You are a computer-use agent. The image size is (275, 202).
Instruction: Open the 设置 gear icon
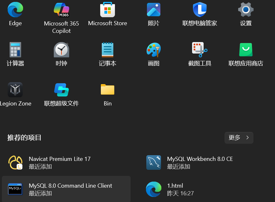[246, 10]
